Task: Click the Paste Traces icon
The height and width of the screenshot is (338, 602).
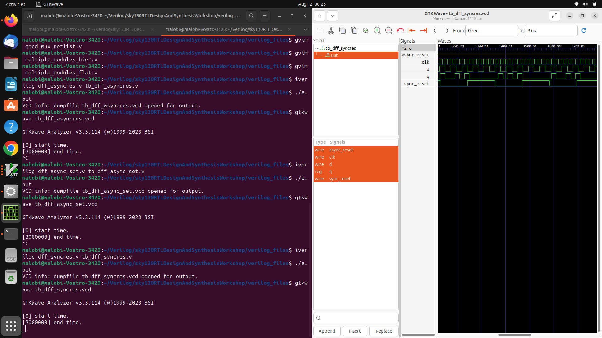Action: click(354, 30)
